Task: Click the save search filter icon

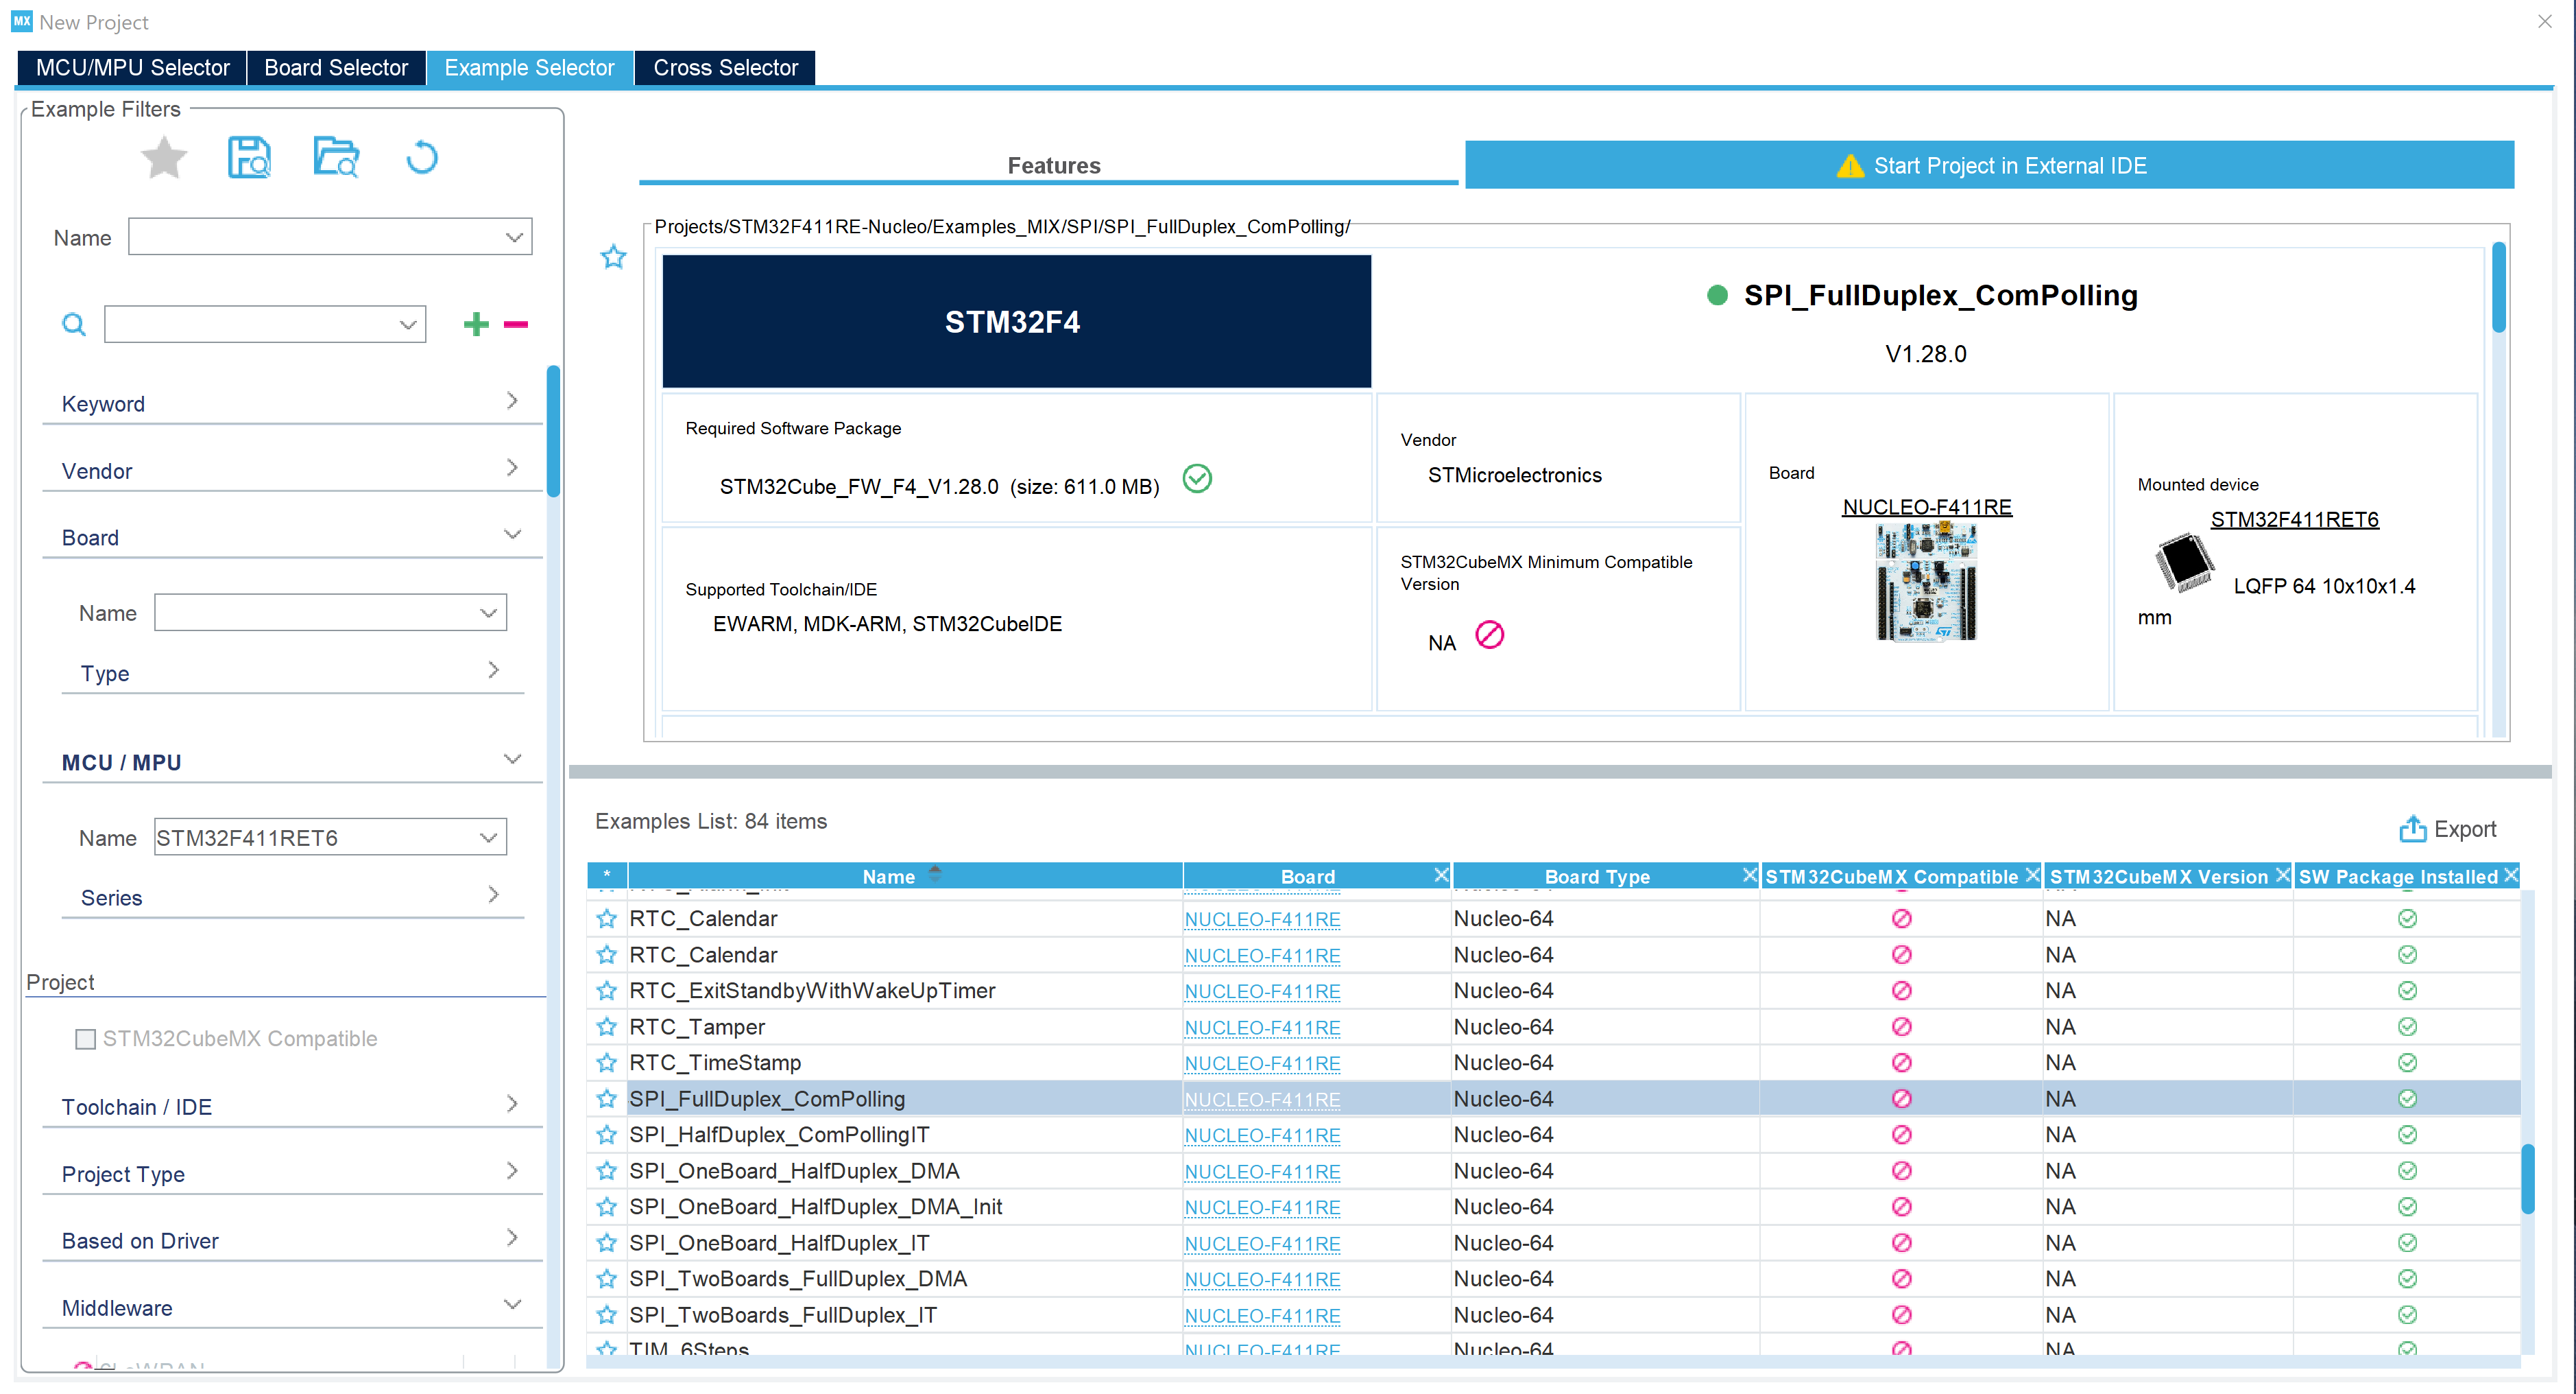Action: pyautogui.click(x=249, y=157)
